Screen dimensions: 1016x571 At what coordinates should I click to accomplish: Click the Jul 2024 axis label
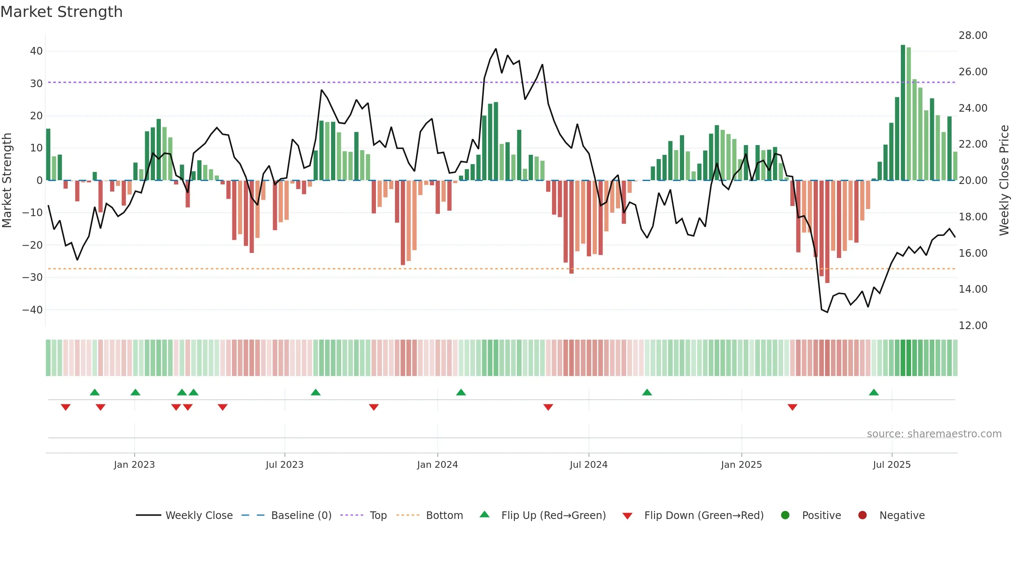tap(588, 464)
